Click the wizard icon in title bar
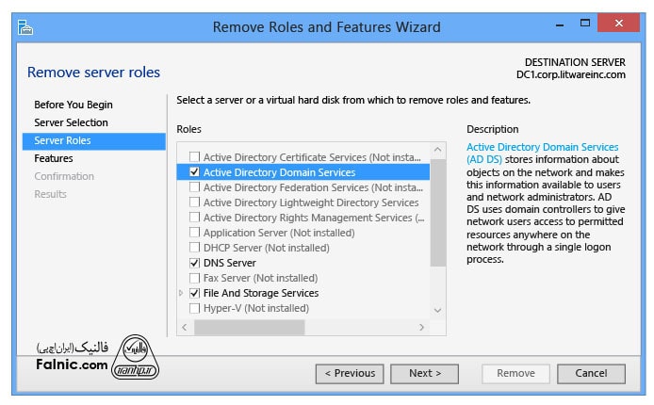Image resolution: width=654 pixels, height=405 pixels. tap(25, 26)
